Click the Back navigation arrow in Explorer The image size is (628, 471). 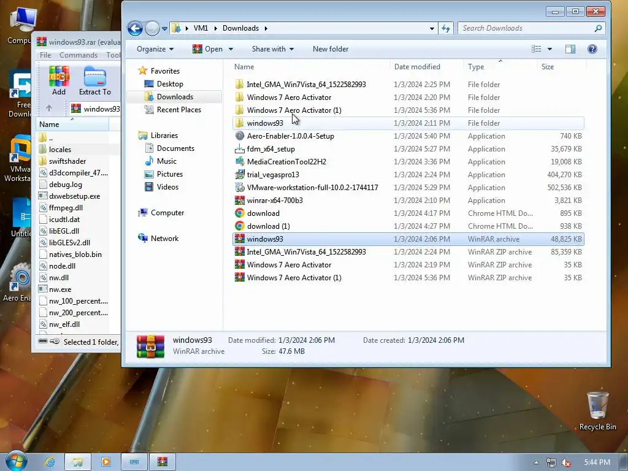tap(135, 28)
